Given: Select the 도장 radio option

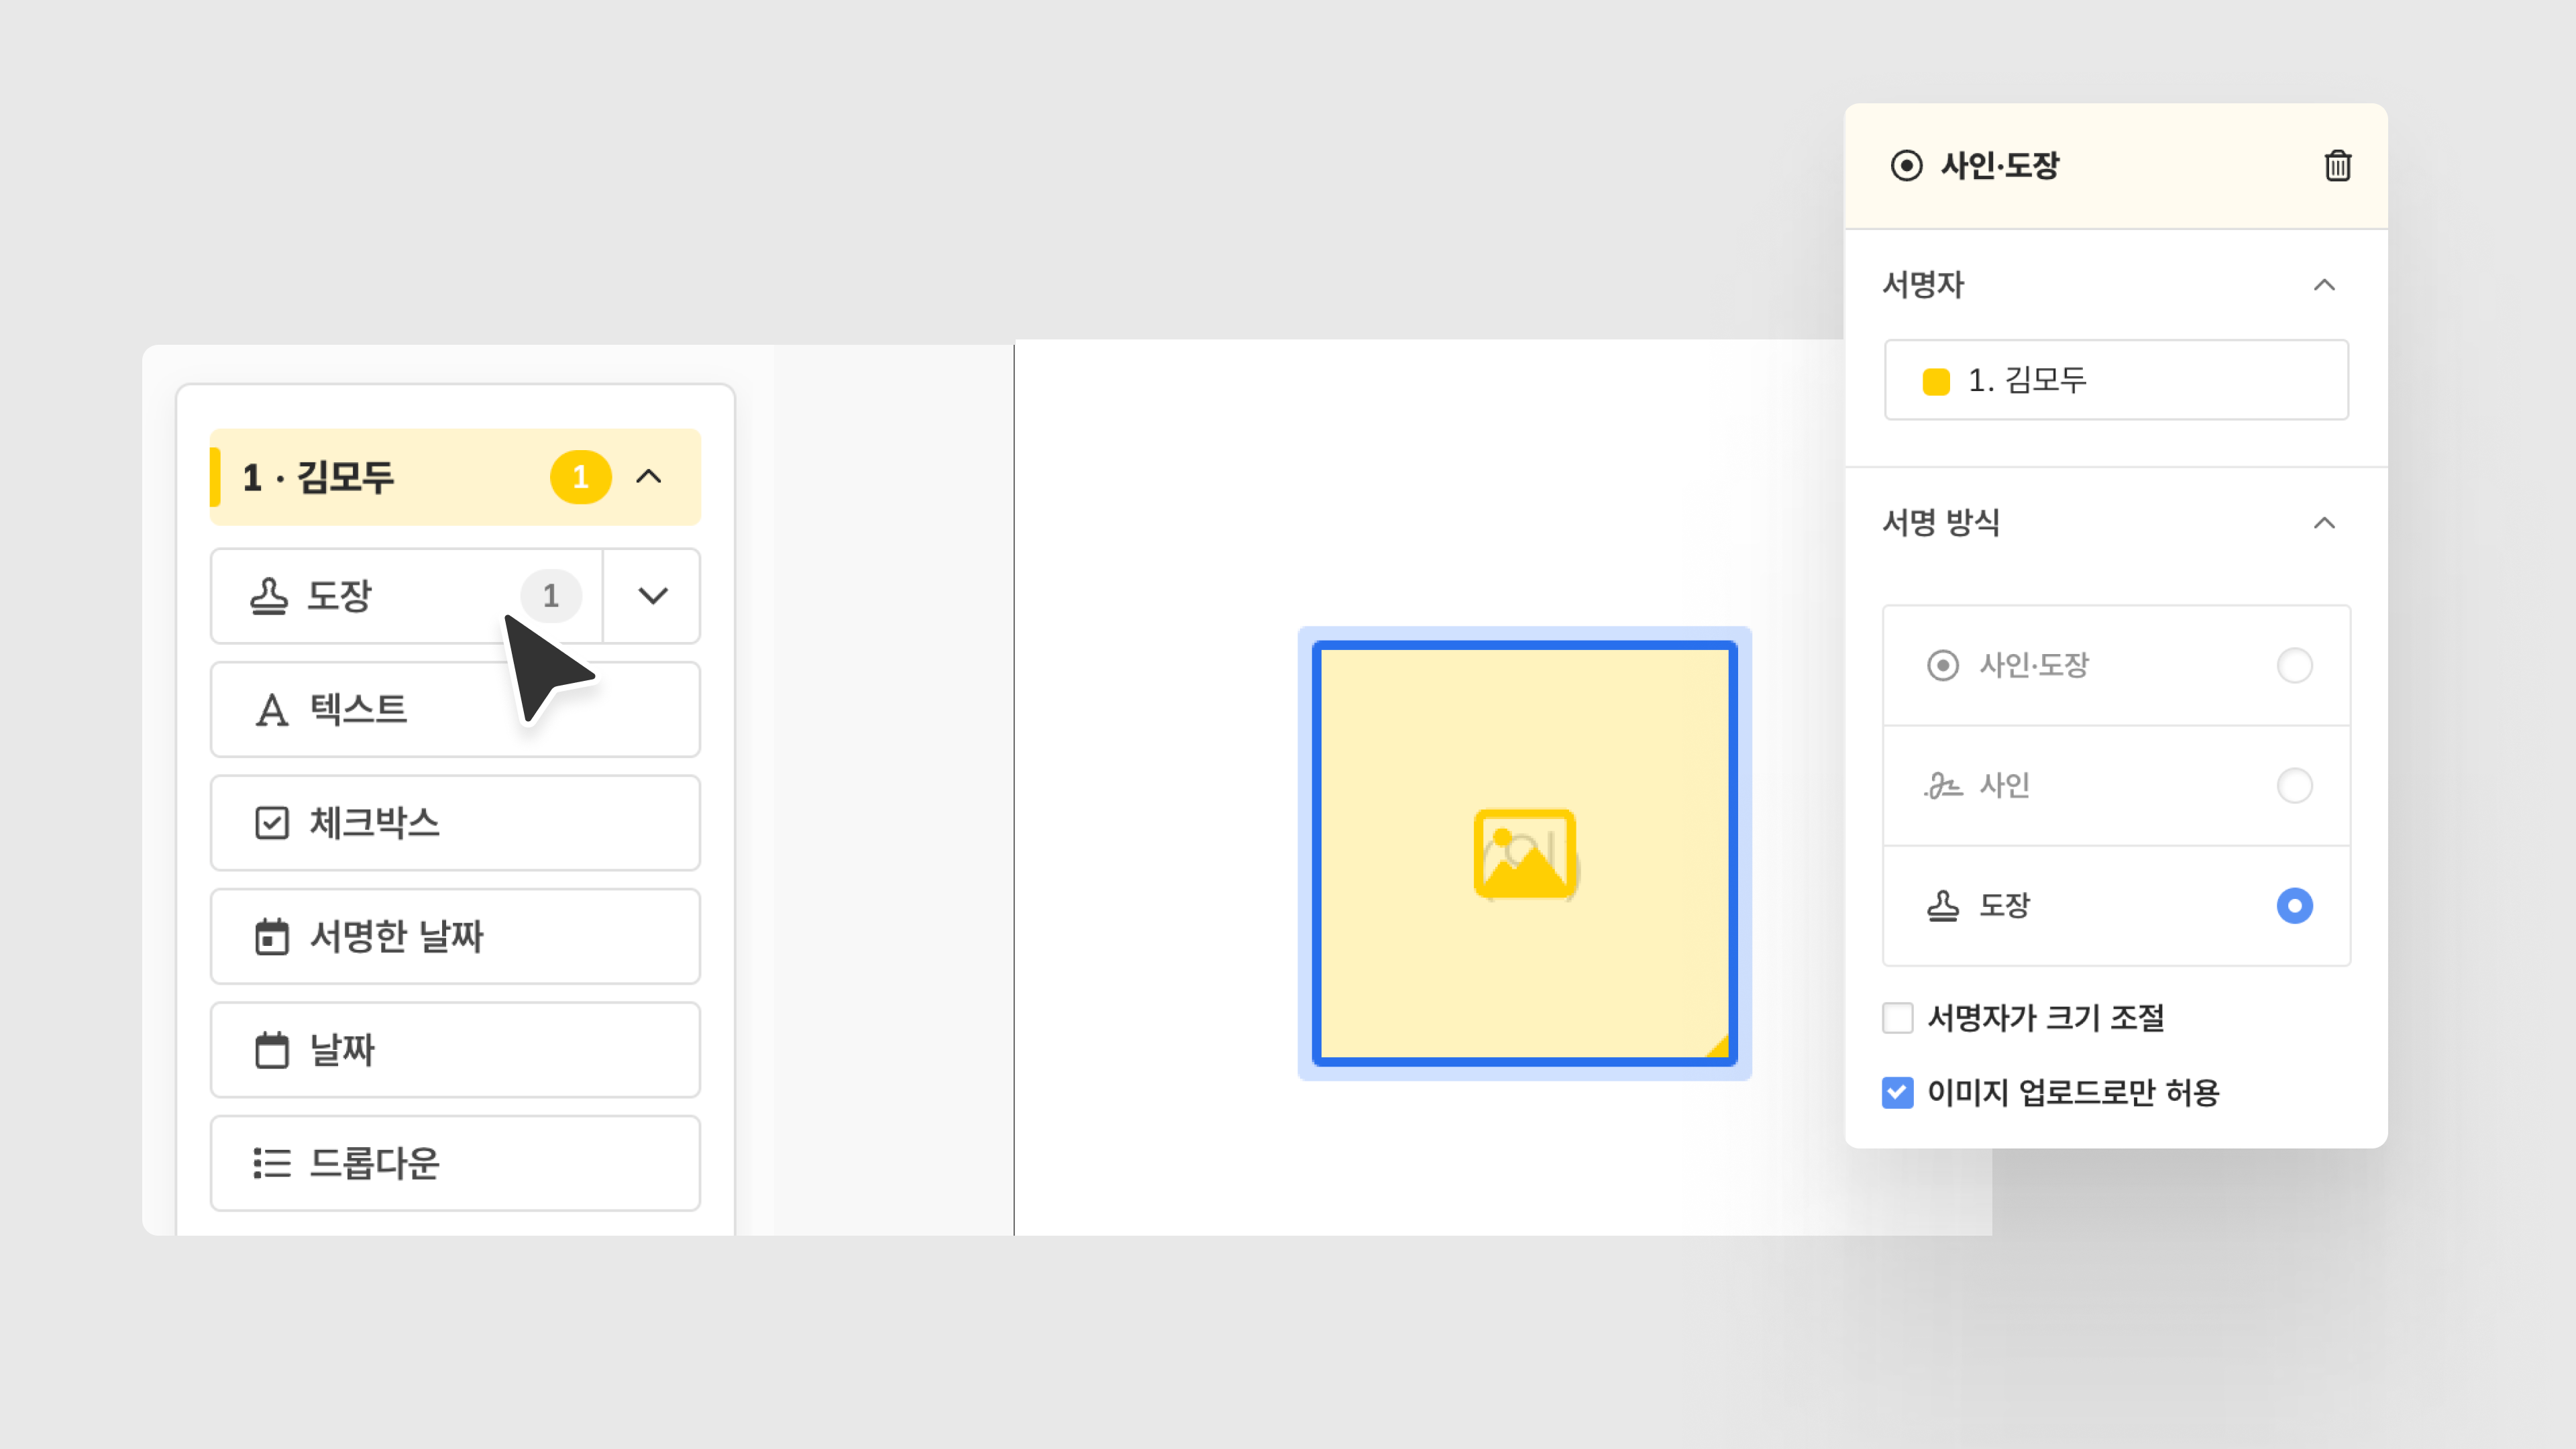Looking at the screenshot, I should tap(2294, 905).
